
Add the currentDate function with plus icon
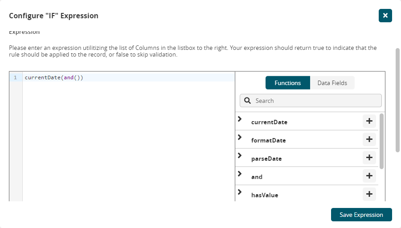(x=369, y=121)
